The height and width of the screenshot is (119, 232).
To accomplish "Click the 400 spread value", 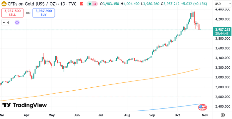I will coord(28,13).
